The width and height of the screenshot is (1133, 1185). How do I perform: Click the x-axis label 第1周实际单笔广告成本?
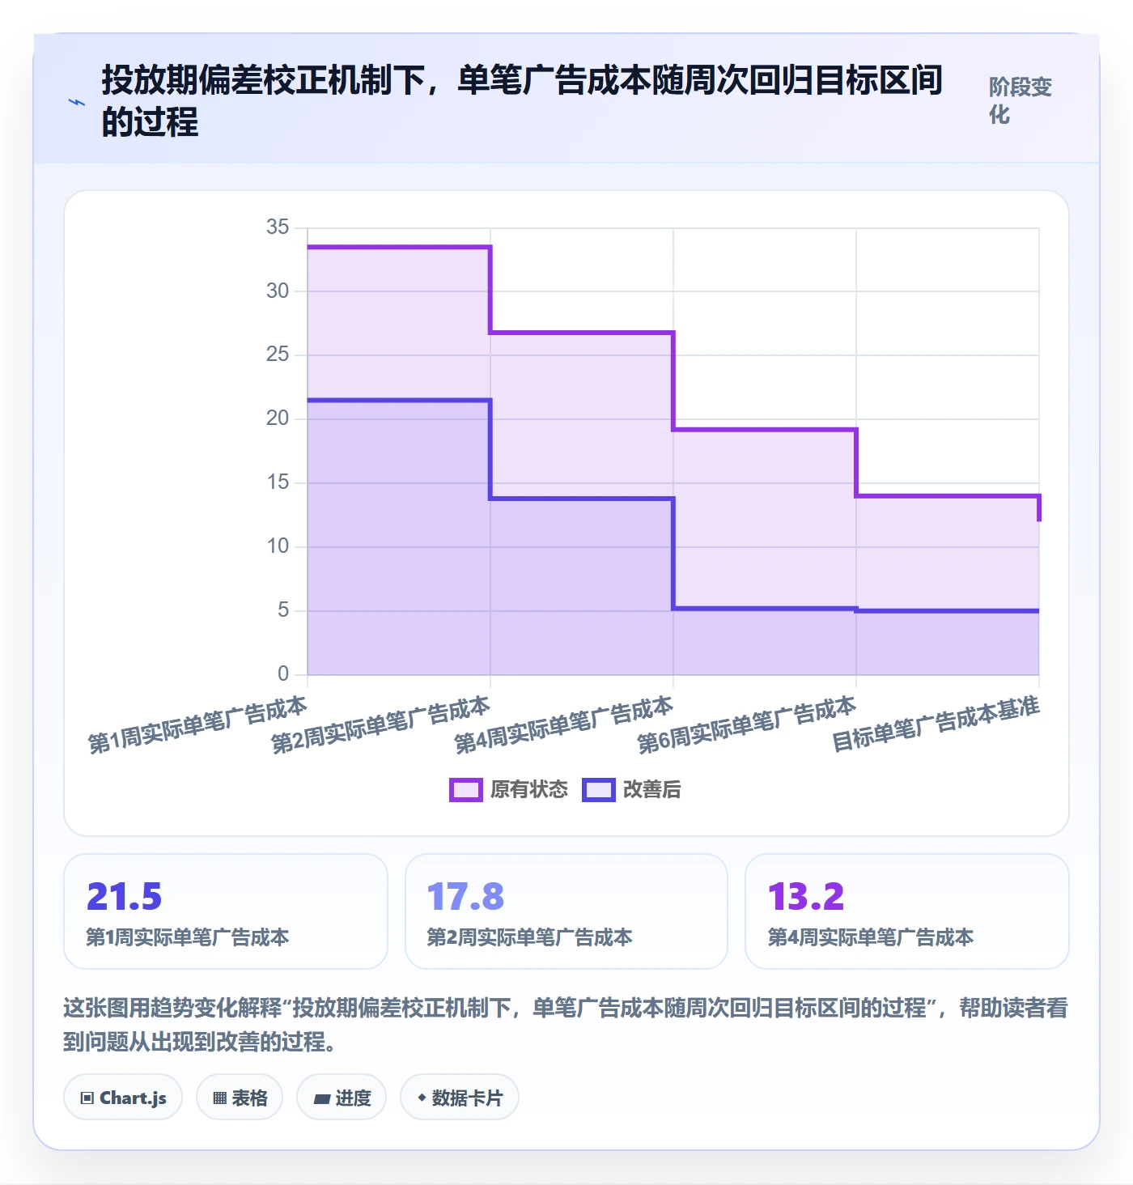point(197,724)
